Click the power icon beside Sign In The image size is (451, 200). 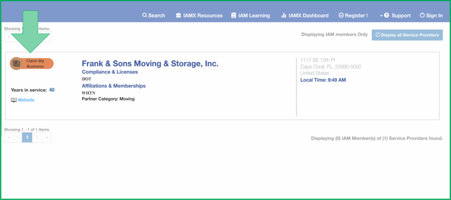pos(422,15)
